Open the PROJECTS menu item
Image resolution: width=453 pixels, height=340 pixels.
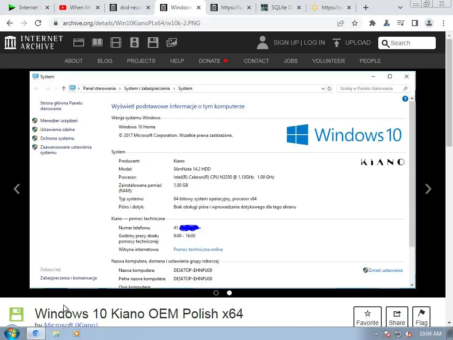141,61
